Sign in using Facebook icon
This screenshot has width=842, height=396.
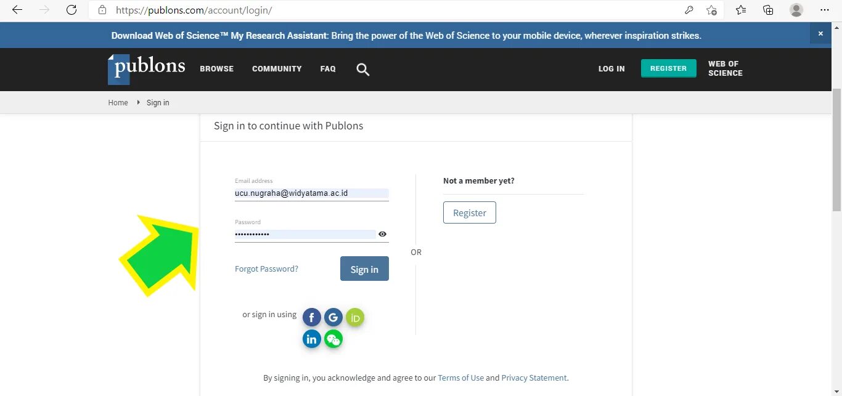coord(312,318)
